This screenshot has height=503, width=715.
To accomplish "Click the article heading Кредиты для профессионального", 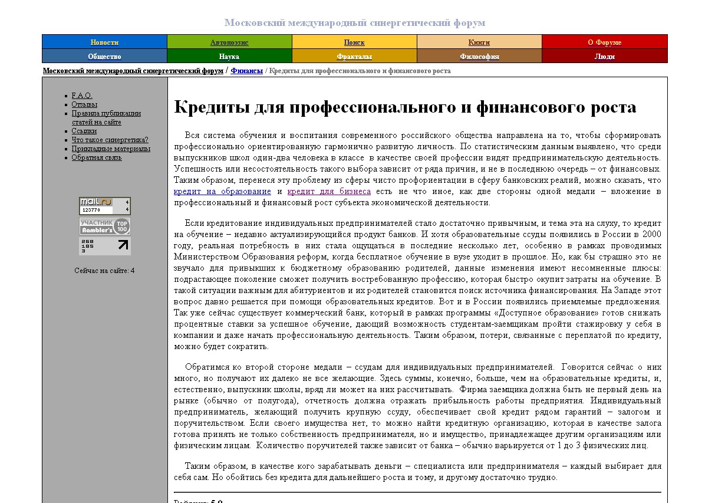I will (x=405, y=107).
